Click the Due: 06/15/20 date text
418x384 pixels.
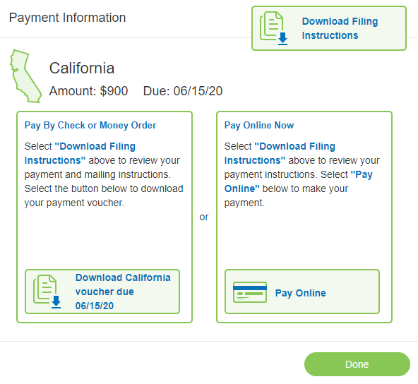tap(183, 91)
